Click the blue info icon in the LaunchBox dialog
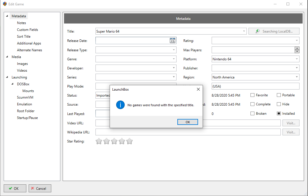Viewport: 308px width, 196px height. (x=120, y=105)
